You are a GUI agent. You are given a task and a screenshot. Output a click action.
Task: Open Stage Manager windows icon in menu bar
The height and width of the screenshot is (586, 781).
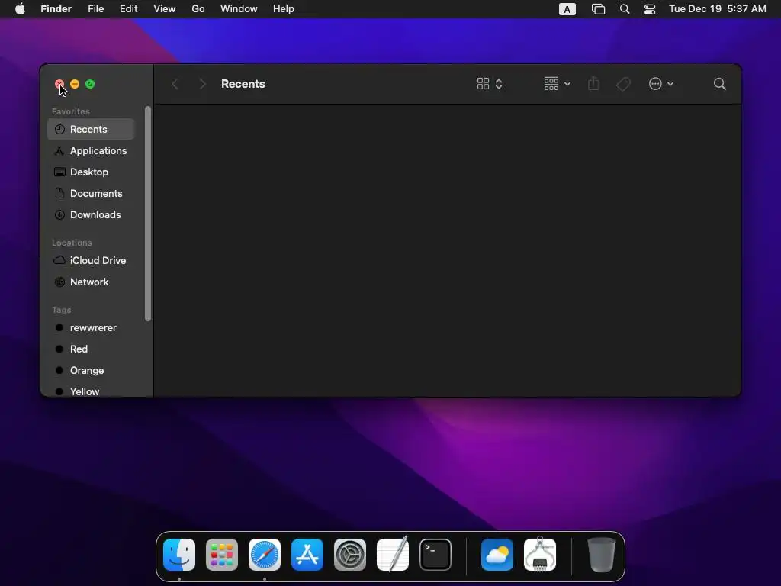click(x=598, y=9)
